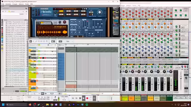Stop playback using the transport Stop button
Image resolution: width=191 pixels, height=107 pixels.
point(80,98)
